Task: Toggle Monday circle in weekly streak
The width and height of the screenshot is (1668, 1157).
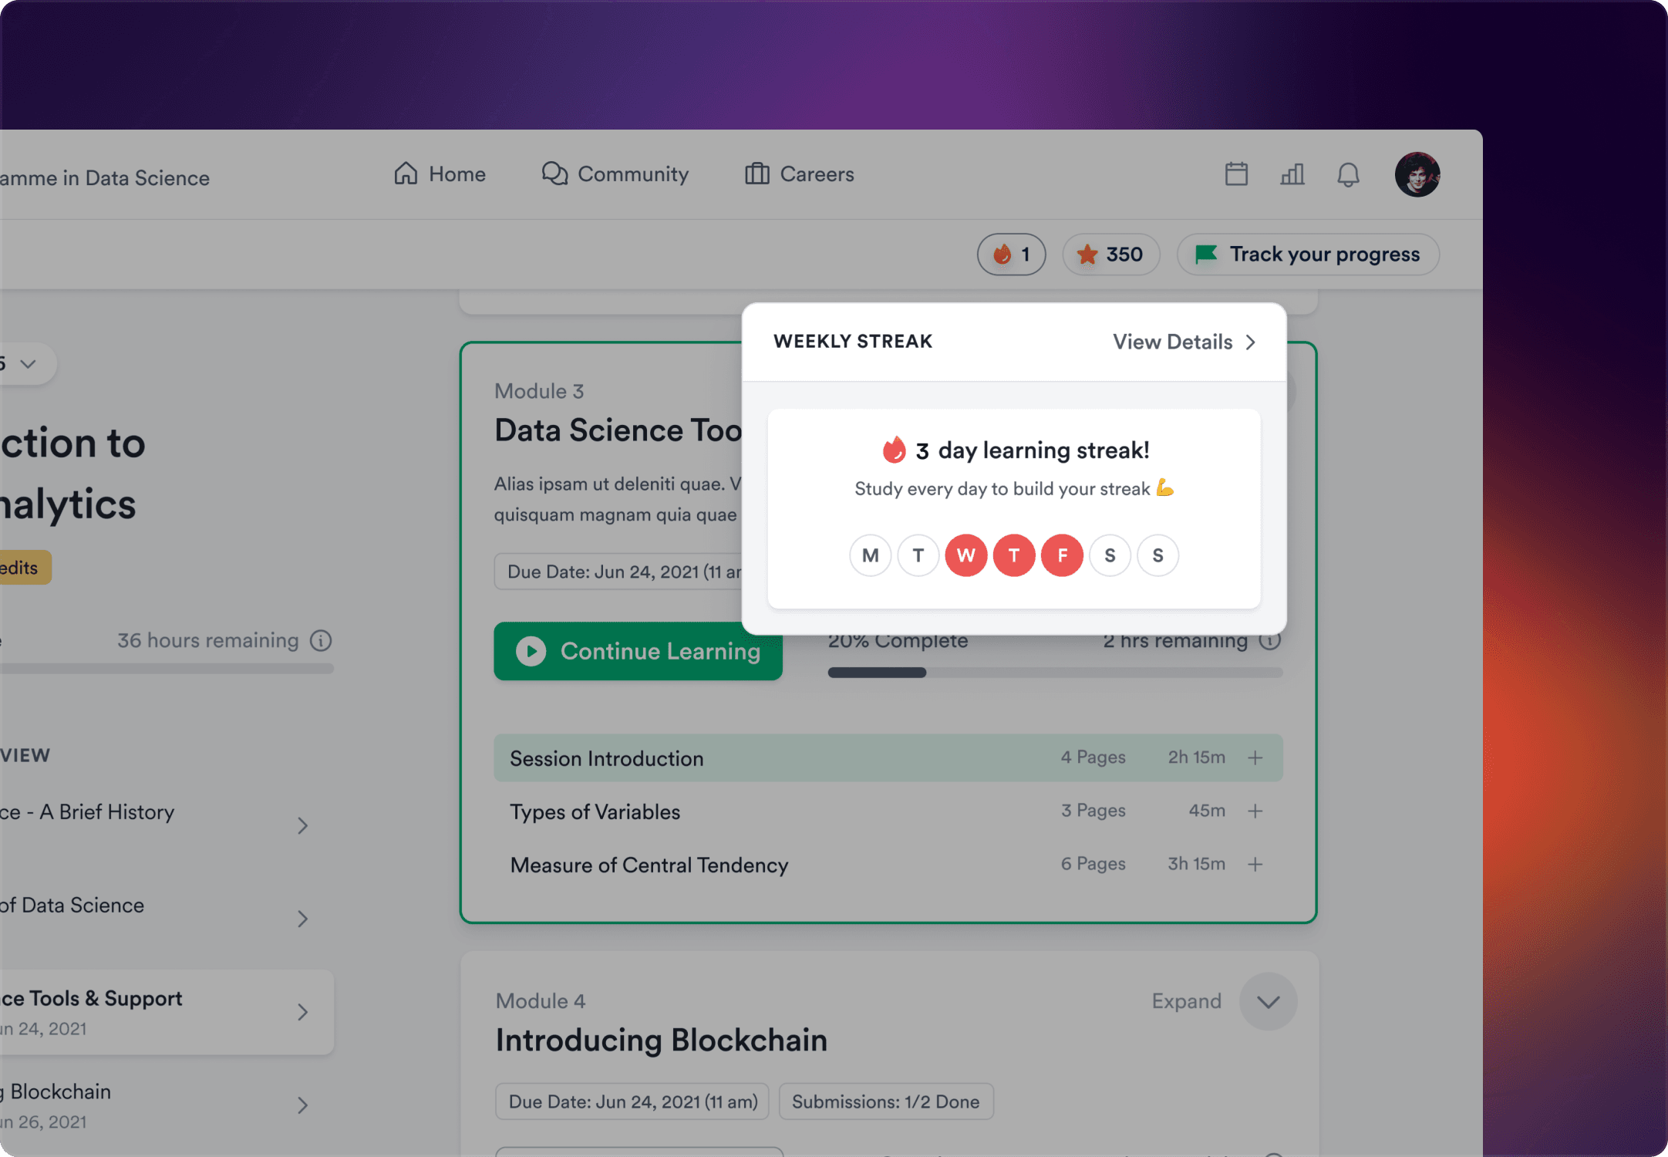Action: coord(870,555)
